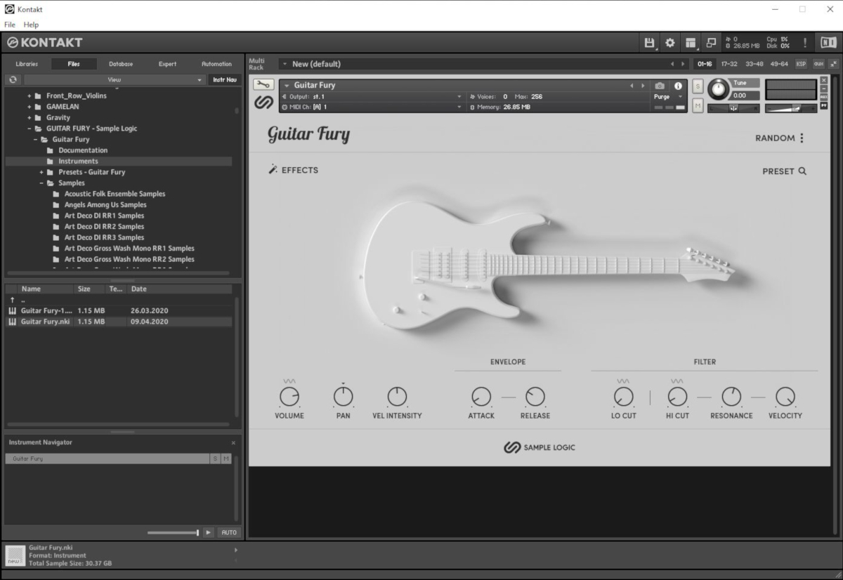Open Effects page with wand icon
Image resolution: width=843 pixels, height=580 pixels.
tap(273, 169)
